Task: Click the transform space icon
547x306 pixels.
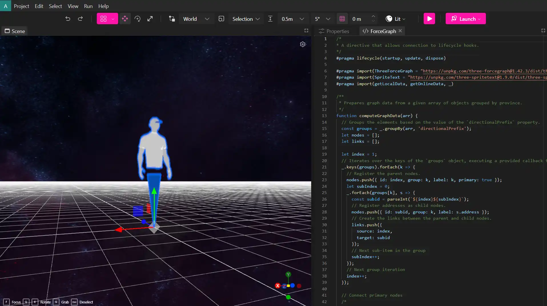Action: [172, 19]
